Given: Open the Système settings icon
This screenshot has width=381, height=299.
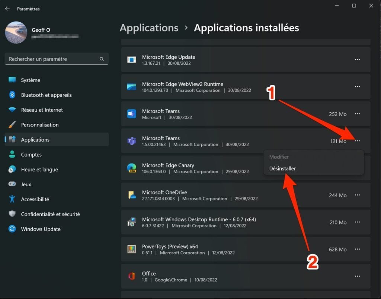Looking at the screenshot, I should click(x=12, y=80).
